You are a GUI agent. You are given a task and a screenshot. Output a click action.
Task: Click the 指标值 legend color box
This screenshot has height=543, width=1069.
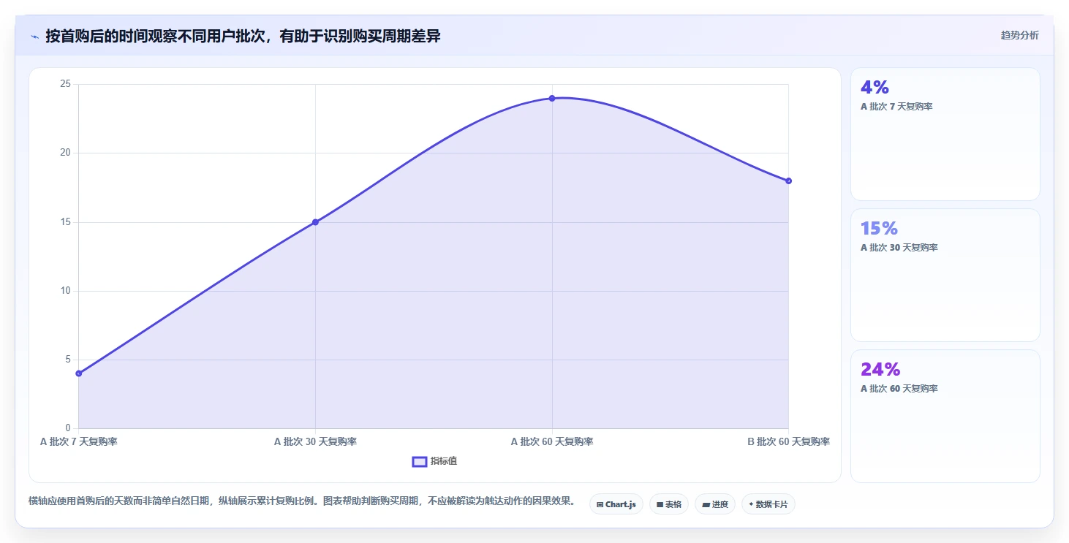(420, 461)
